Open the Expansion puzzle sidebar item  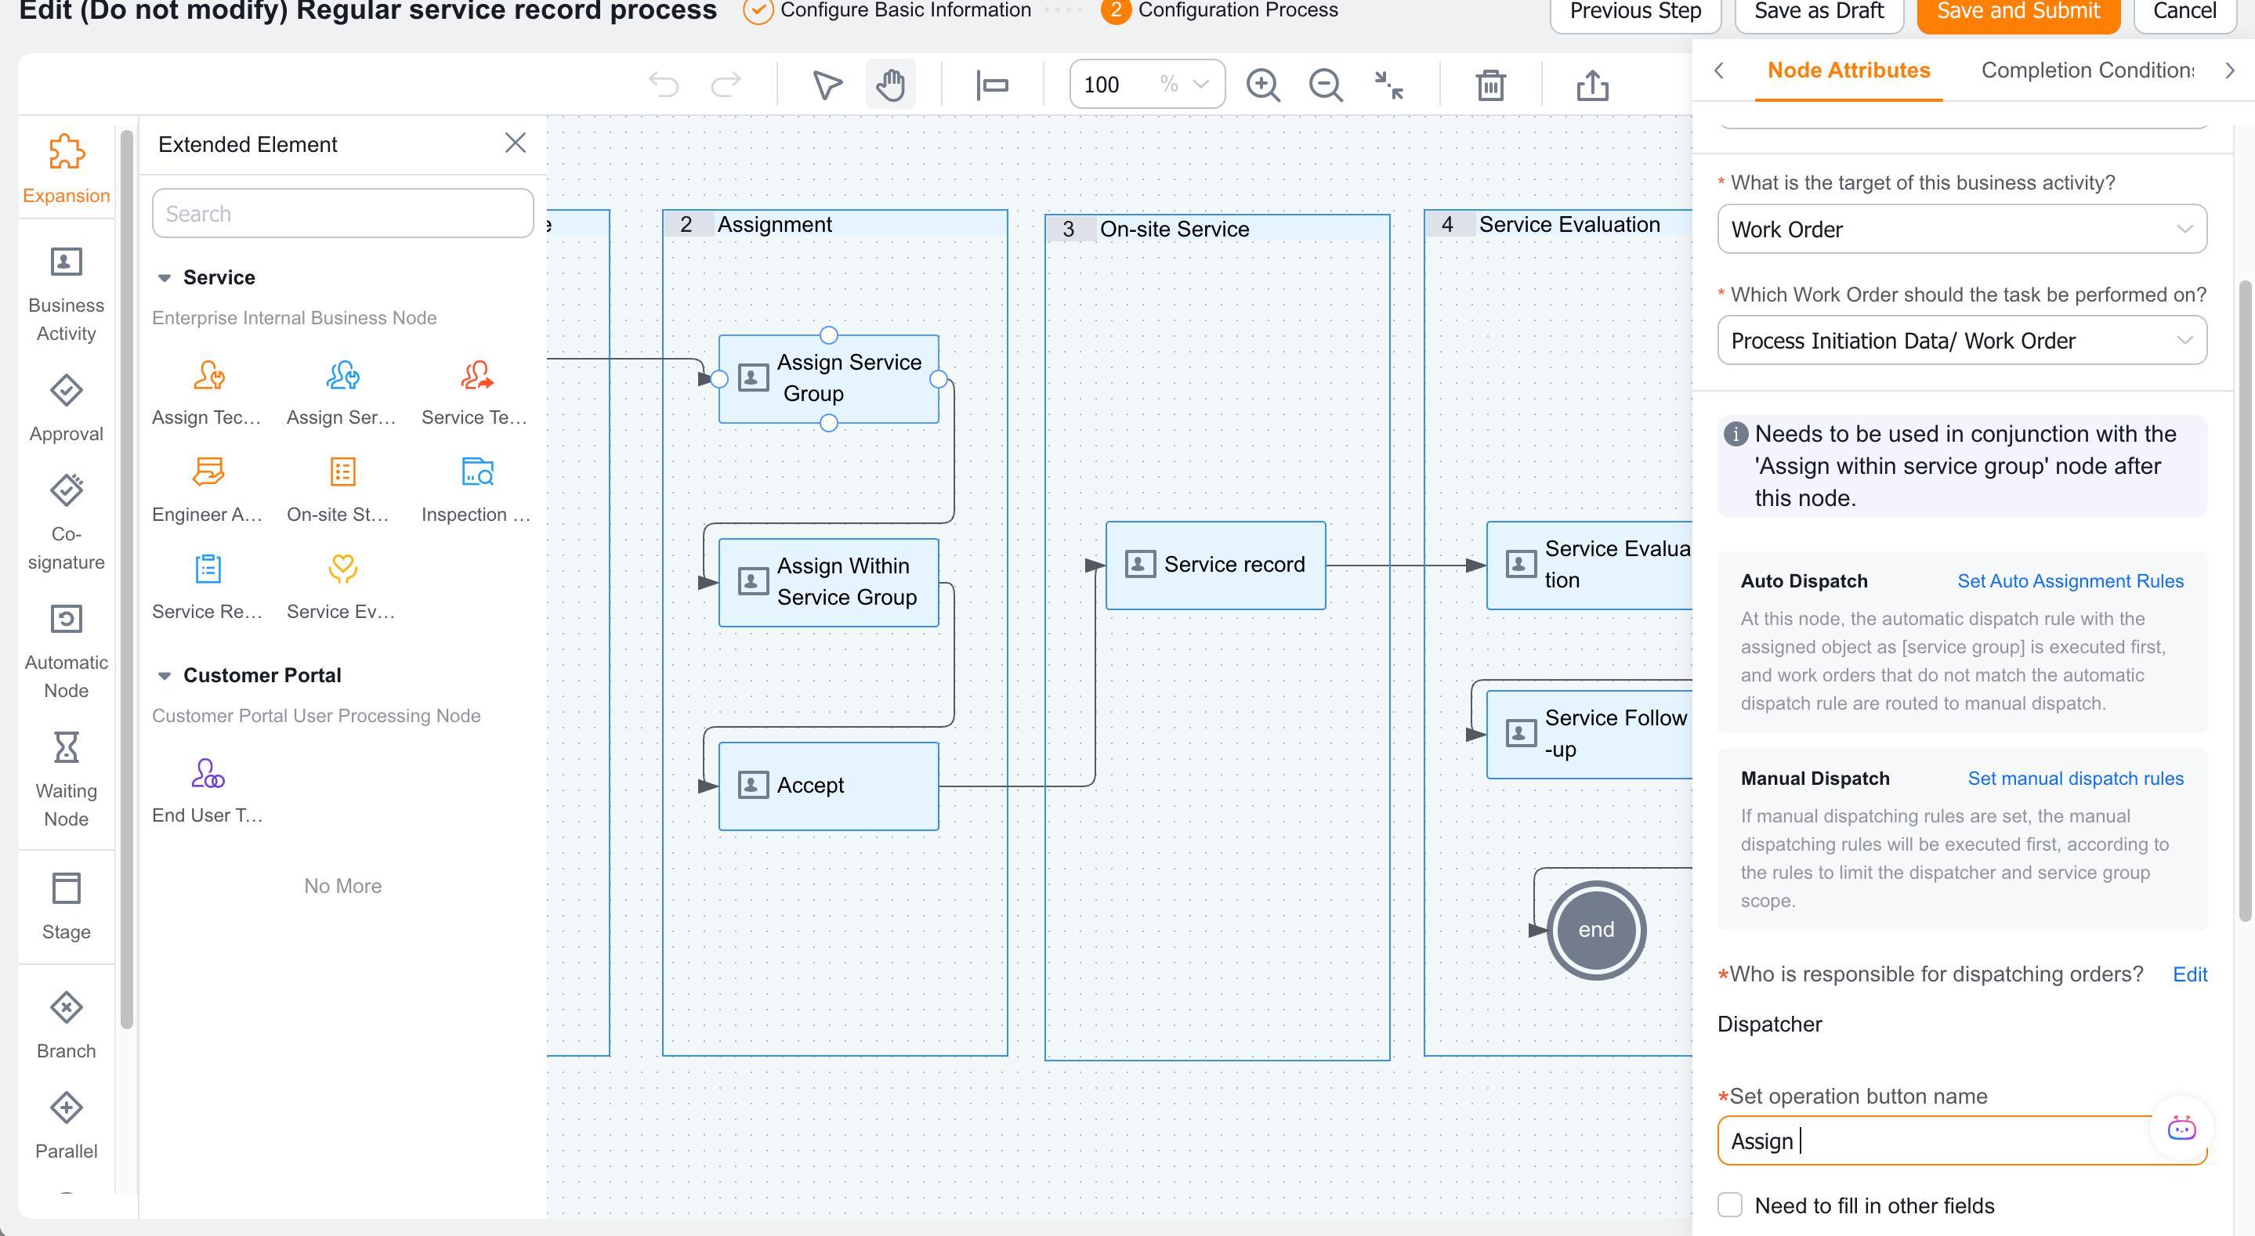pos(67,169)
